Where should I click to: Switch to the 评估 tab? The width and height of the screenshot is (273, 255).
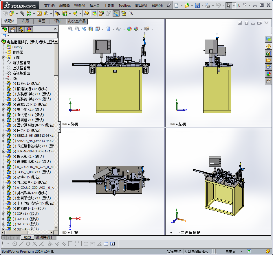[58, 21]
